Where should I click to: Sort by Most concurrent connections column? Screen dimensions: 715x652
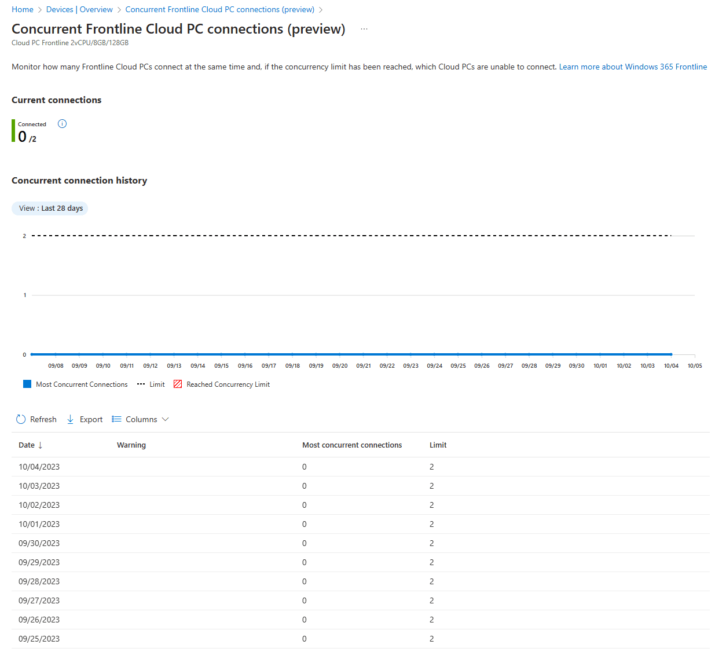351,445
